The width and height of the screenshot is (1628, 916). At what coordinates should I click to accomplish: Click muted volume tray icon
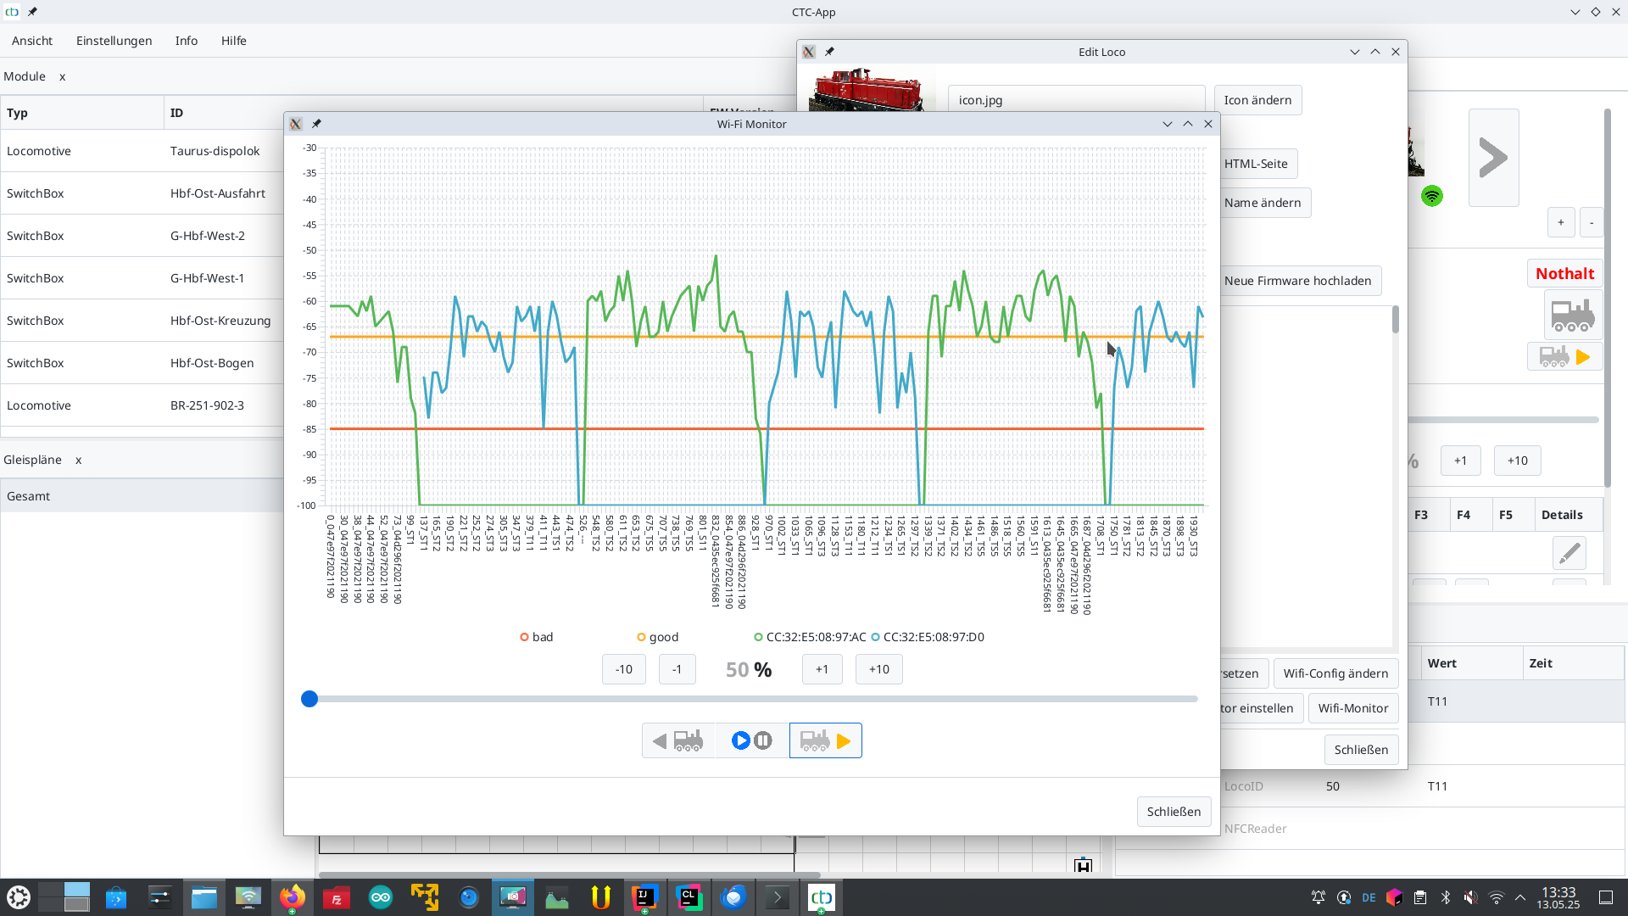[1471, 897]
